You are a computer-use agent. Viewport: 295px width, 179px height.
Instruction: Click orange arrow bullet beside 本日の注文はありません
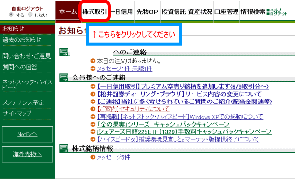[93, 61]
